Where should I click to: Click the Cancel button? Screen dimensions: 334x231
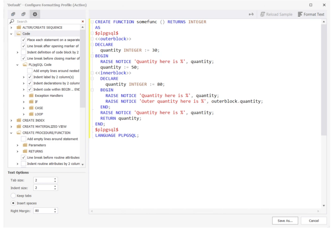pos(314,221)
